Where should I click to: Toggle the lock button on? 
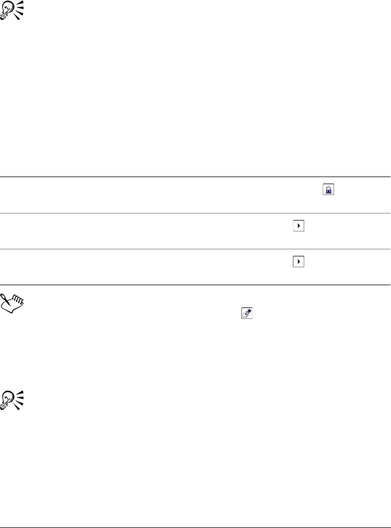click(x=328, y=189)
